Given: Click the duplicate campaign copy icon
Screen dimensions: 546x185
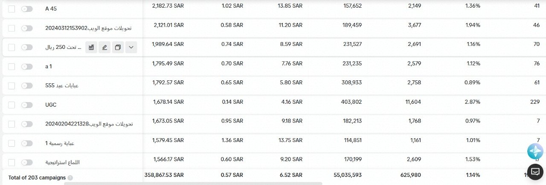Looking at the screenshot, I should (118, 47).
